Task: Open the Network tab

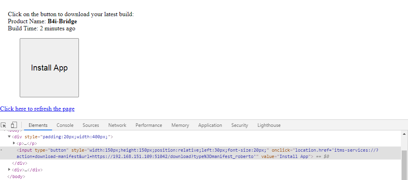Action: [x=117, y=125]
